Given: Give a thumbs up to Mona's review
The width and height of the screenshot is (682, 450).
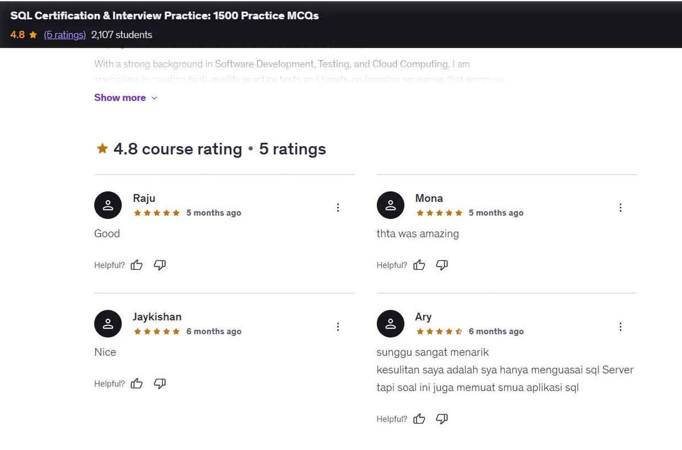Looking at the screenshot, I should point(419,265).
